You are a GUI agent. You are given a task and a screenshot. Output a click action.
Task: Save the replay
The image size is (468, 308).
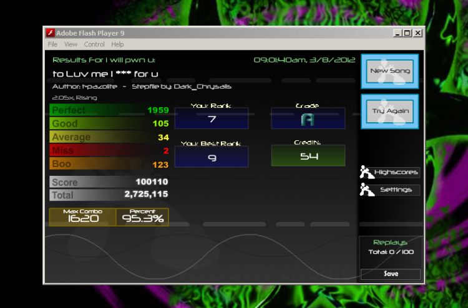point(391,274)
